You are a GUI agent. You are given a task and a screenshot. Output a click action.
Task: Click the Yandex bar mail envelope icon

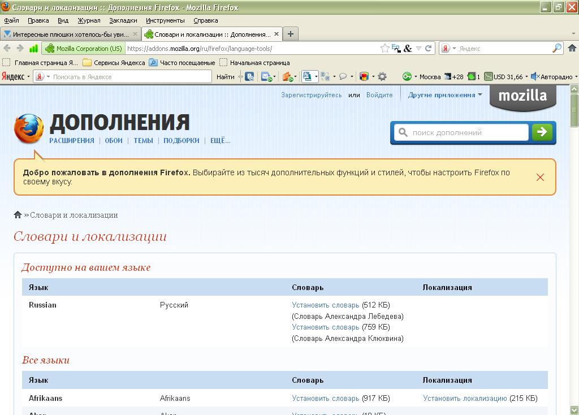(x=266, y=77)
